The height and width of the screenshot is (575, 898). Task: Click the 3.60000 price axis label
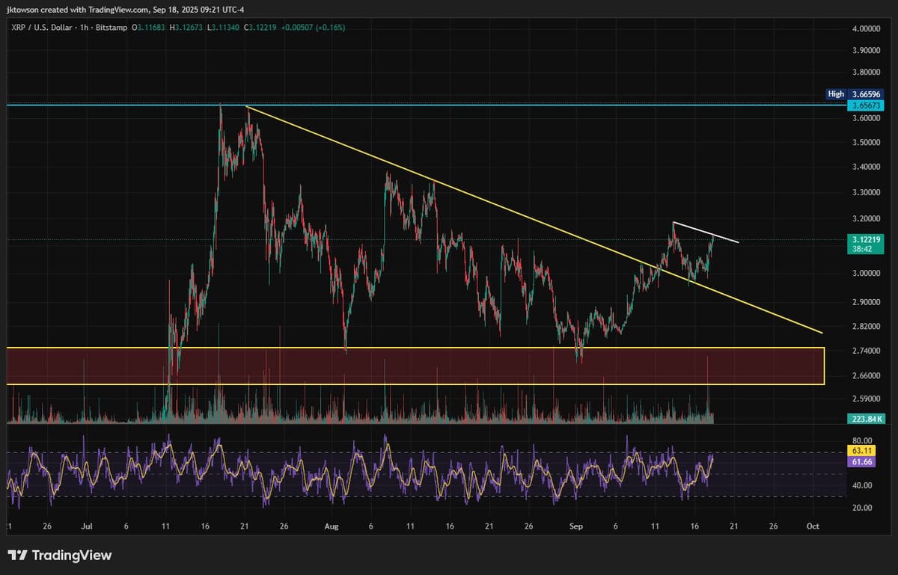click(x=866, y=118)
